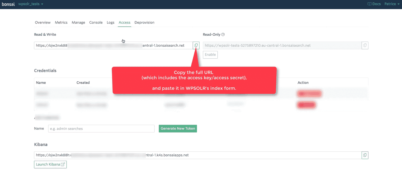Screen dimensions: 402x173
Task: Select the Read & Write URL field
Action: point(113,45)
